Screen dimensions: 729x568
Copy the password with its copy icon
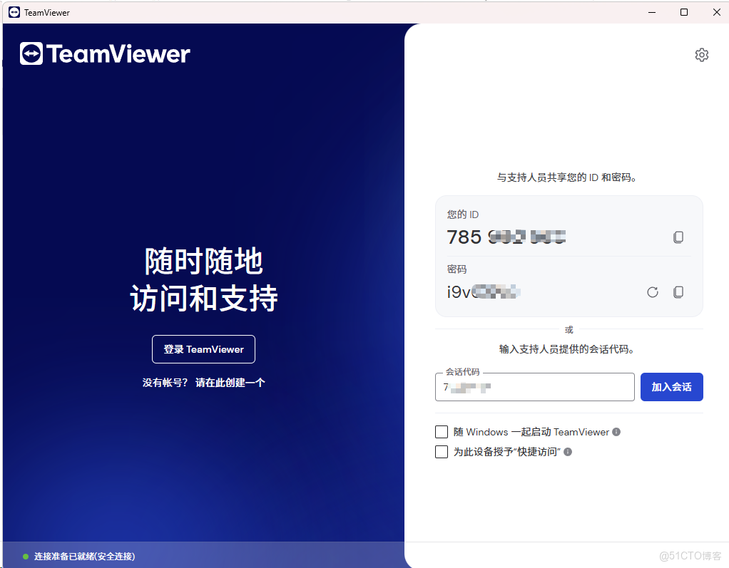(678, 292)
